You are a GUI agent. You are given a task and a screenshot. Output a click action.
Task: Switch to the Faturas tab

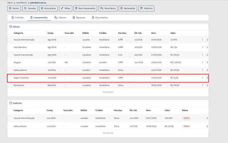60,17
